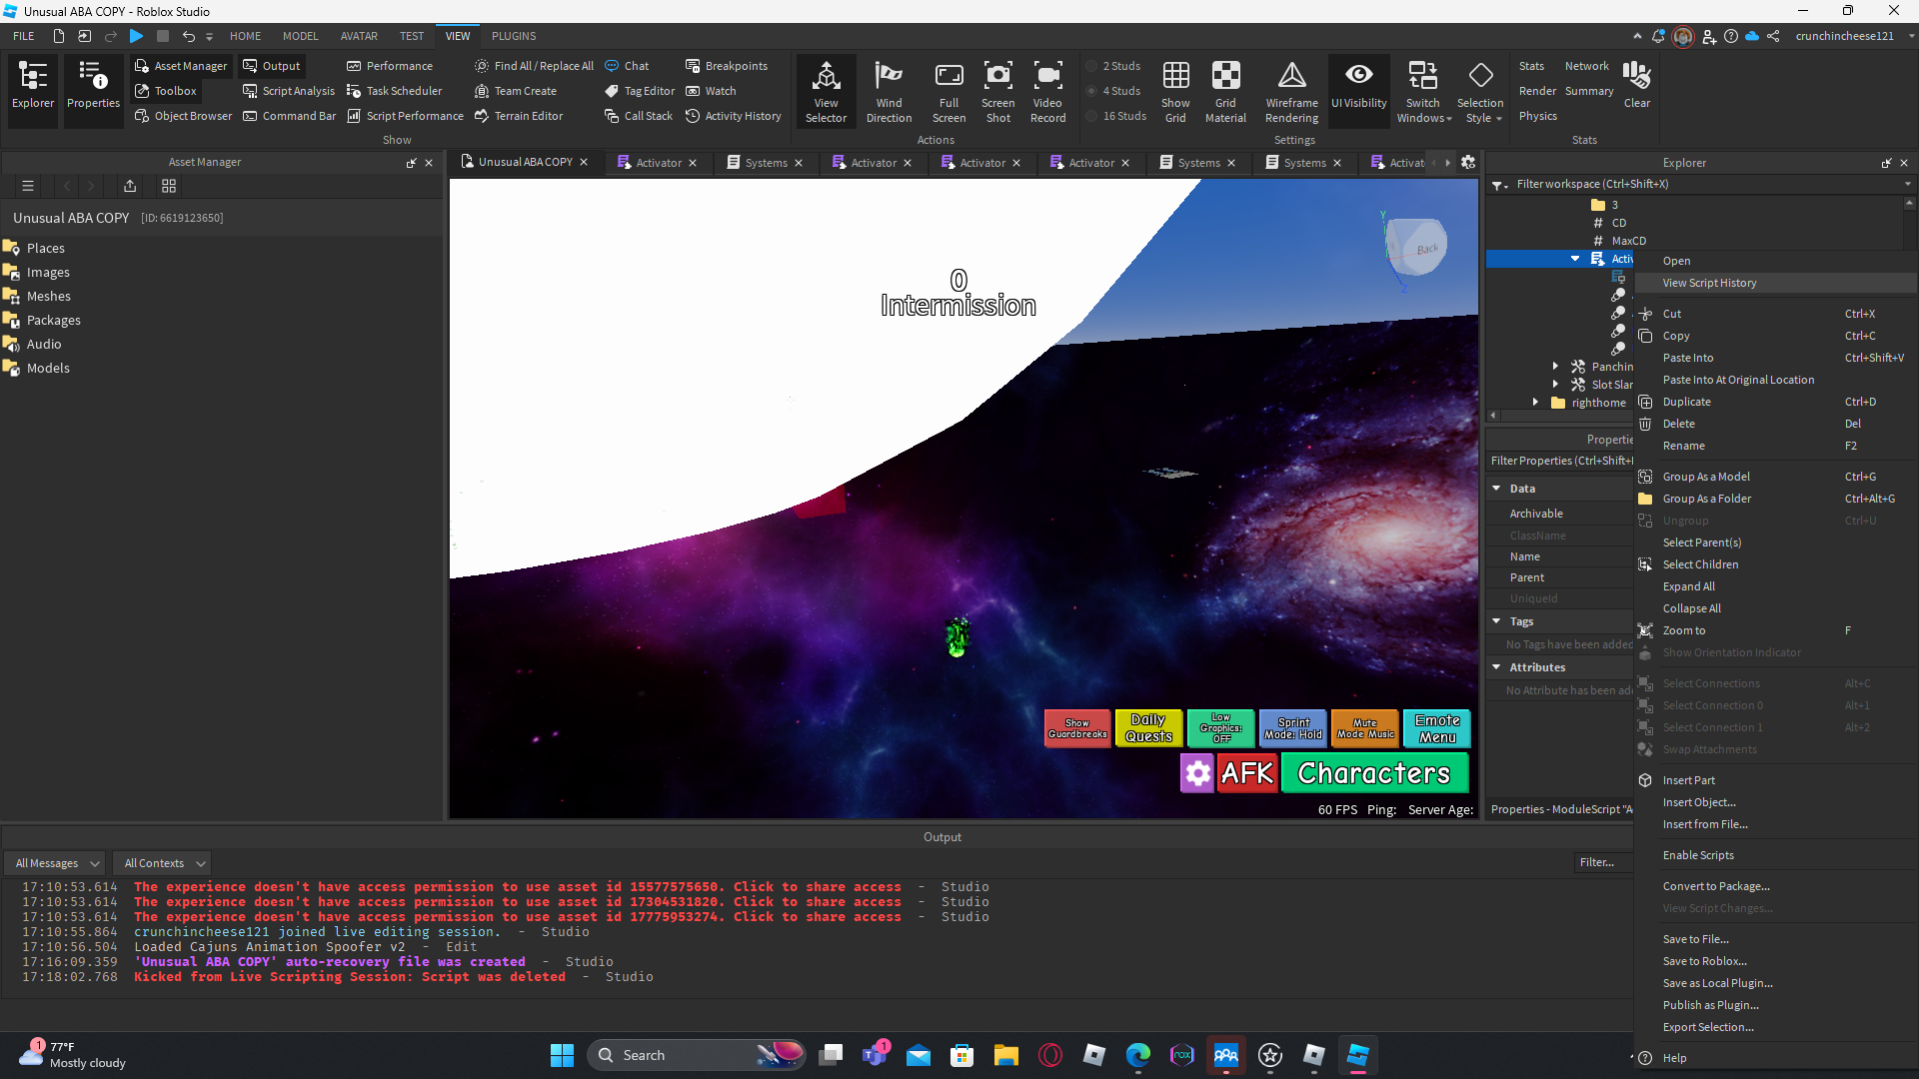1919x1079 pixels.
Task: Toggle Show Grid
Action: coord(1175,91)
